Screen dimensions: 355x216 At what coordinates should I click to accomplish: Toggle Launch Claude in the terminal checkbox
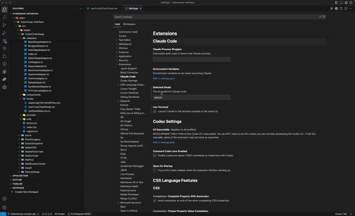[154, 111]
